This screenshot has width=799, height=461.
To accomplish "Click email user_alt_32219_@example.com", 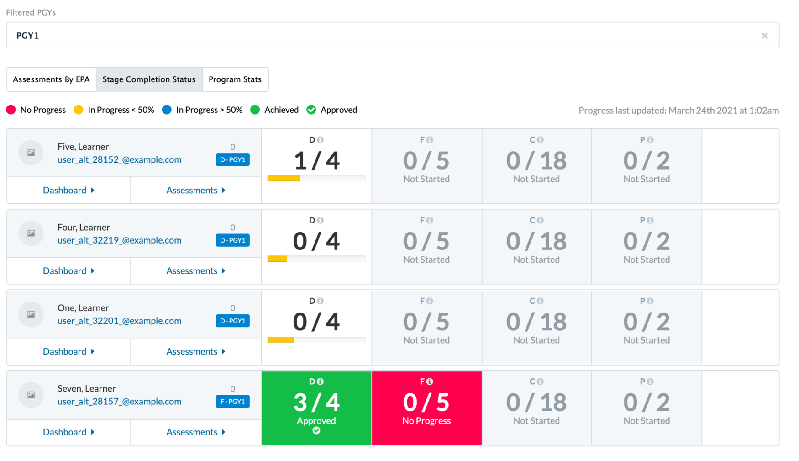I will tap(119, 240).
